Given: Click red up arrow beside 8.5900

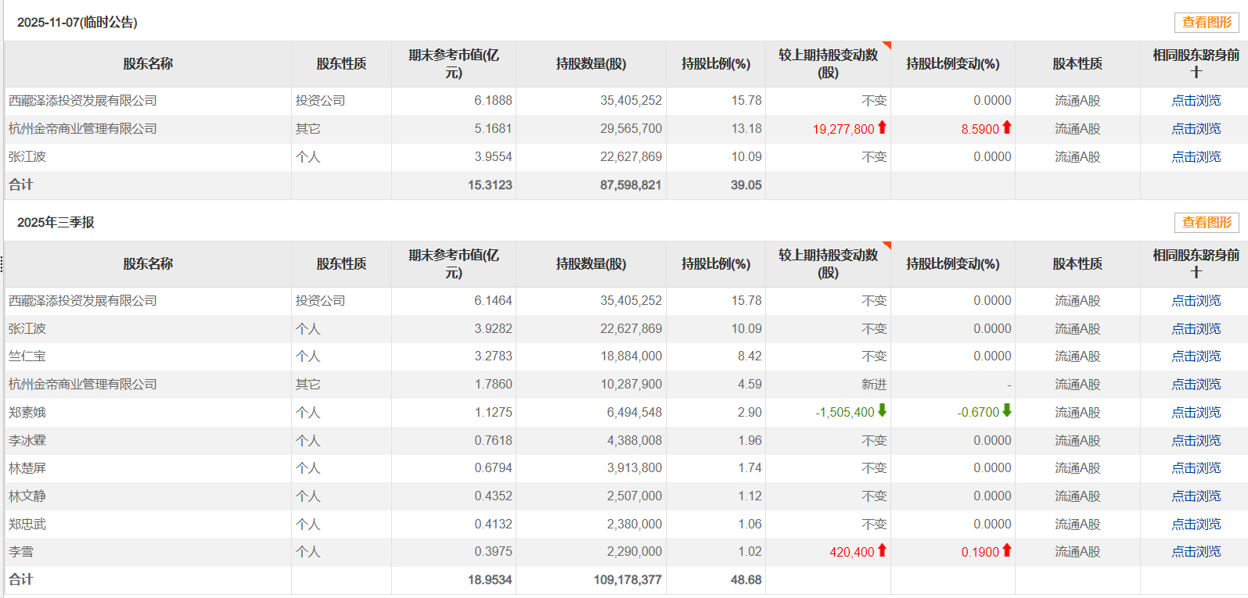Looking at the screenshot, I should point(1007,127).
